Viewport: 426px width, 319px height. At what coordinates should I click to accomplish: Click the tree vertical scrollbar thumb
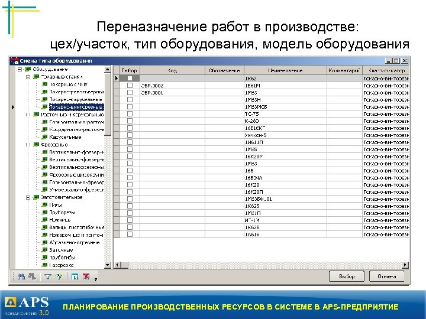pos(108,105)
